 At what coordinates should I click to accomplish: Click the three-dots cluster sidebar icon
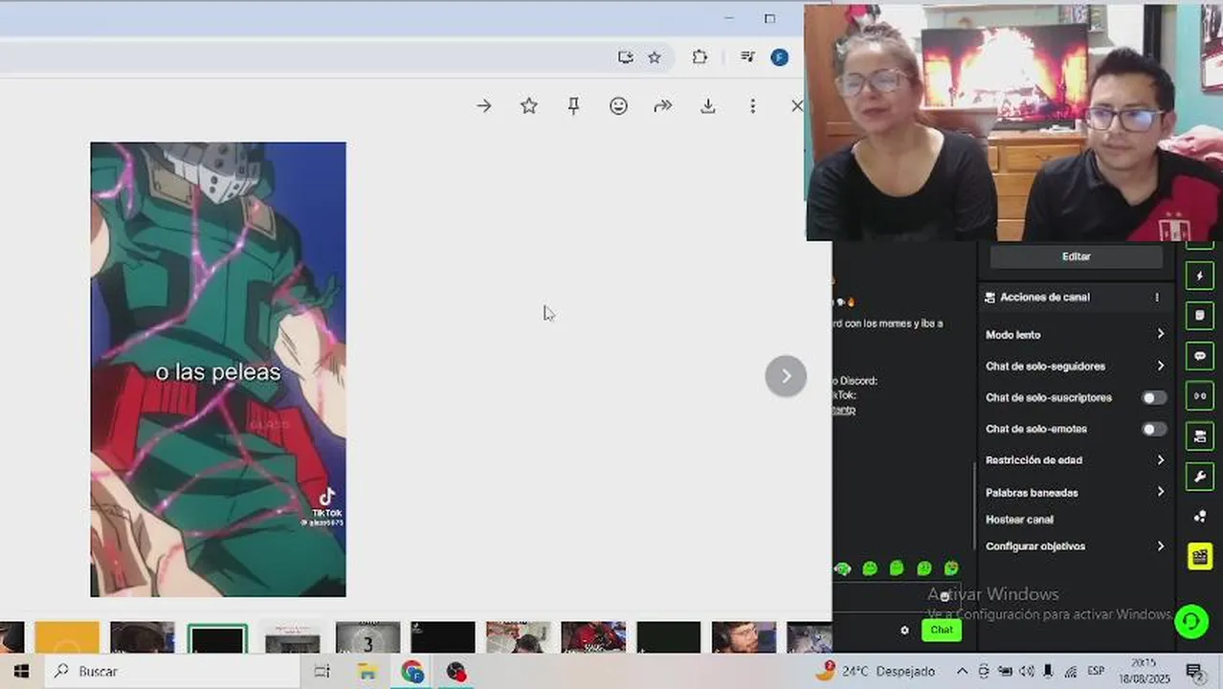click(x=1200, y=516)
